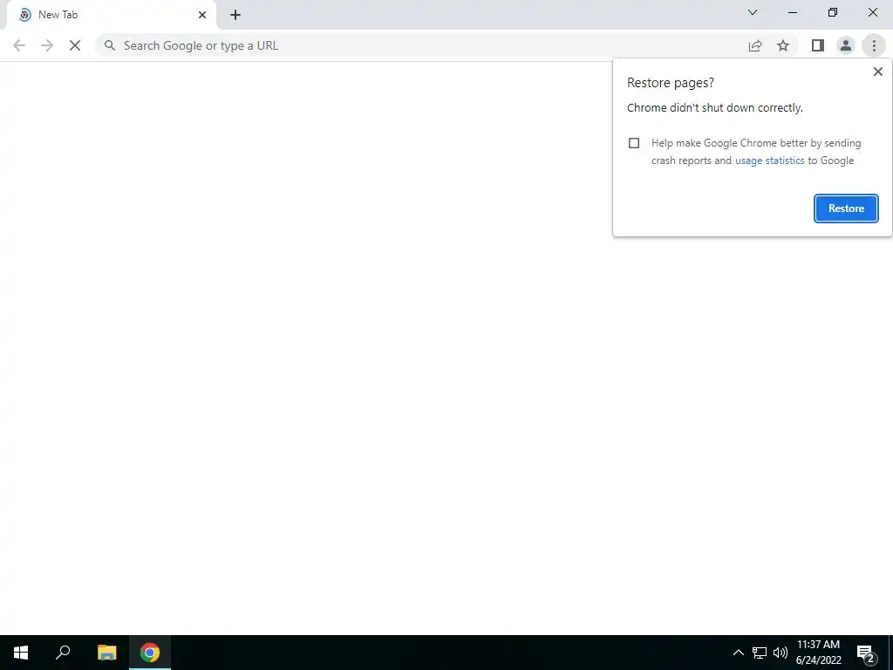Minimize the Chrome window
Screen dimensions: 893x670
coord(793,12)
